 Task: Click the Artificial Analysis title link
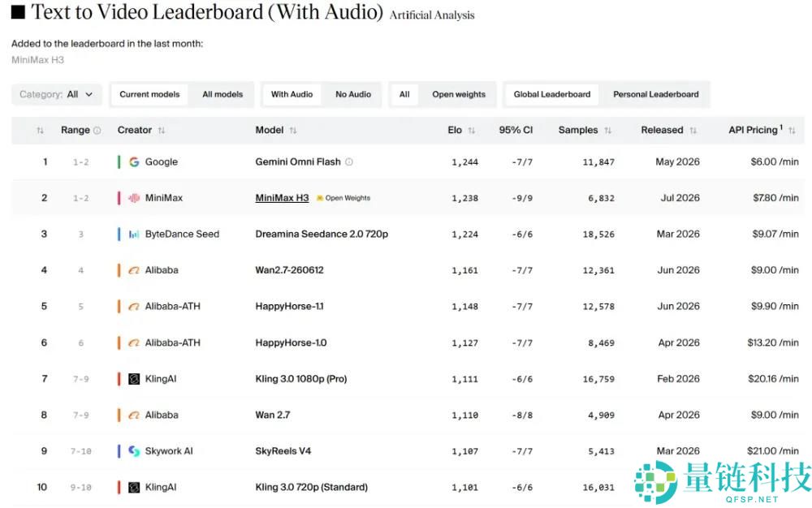pyautogui.click(x=432, y=15)
